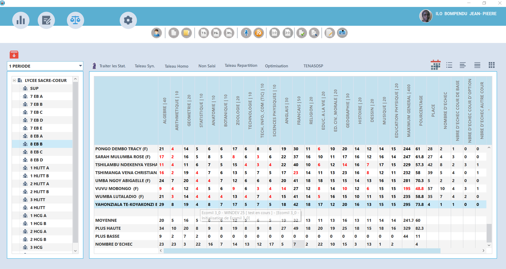506x269 pixels.
Task: Select class 3 HCG
Action: pos(36,247)
